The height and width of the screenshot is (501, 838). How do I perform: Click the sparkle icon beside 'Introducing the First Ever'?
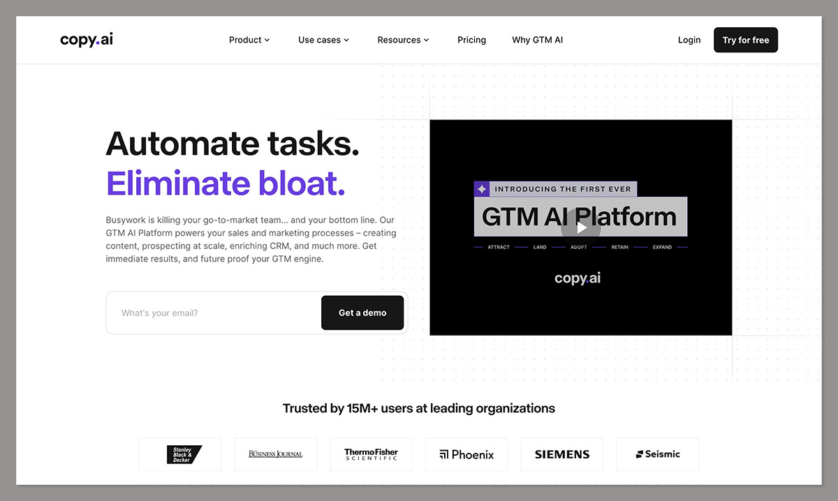tap(480, 188)
